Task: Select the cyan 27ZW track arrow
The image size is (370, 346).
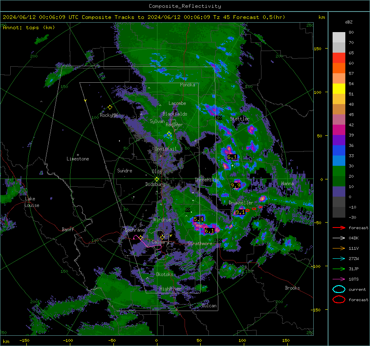Action: tap(339, 259)
